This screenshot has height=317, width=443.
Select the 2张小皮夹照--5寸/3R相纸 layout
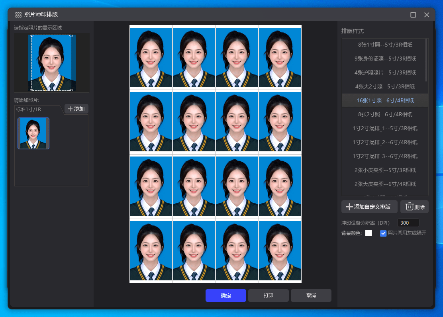385,170
